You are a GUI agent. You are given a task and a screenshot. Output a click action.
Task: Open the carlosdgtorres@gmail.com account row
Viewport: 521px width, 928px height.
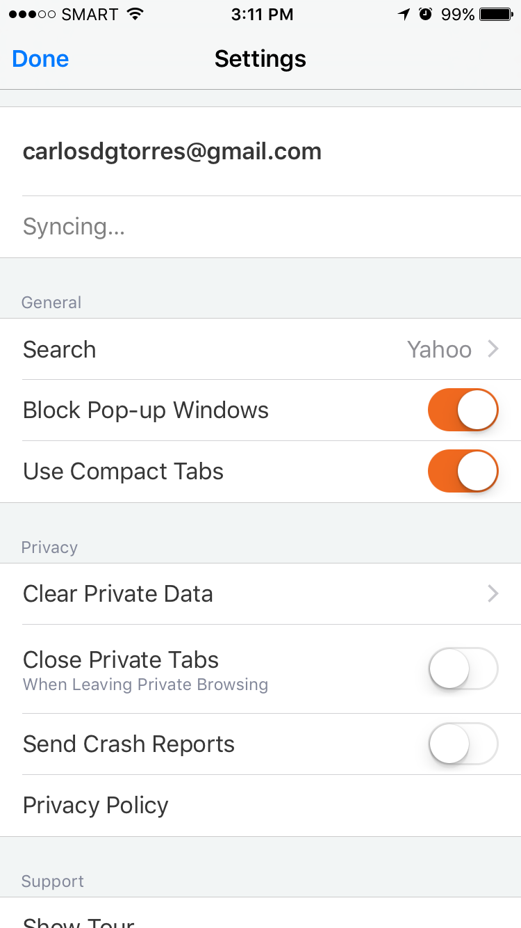[x=172, y=152]
